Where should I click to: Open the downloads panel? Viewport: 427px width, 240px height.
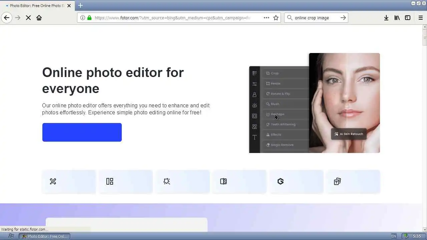click(386, 18)
